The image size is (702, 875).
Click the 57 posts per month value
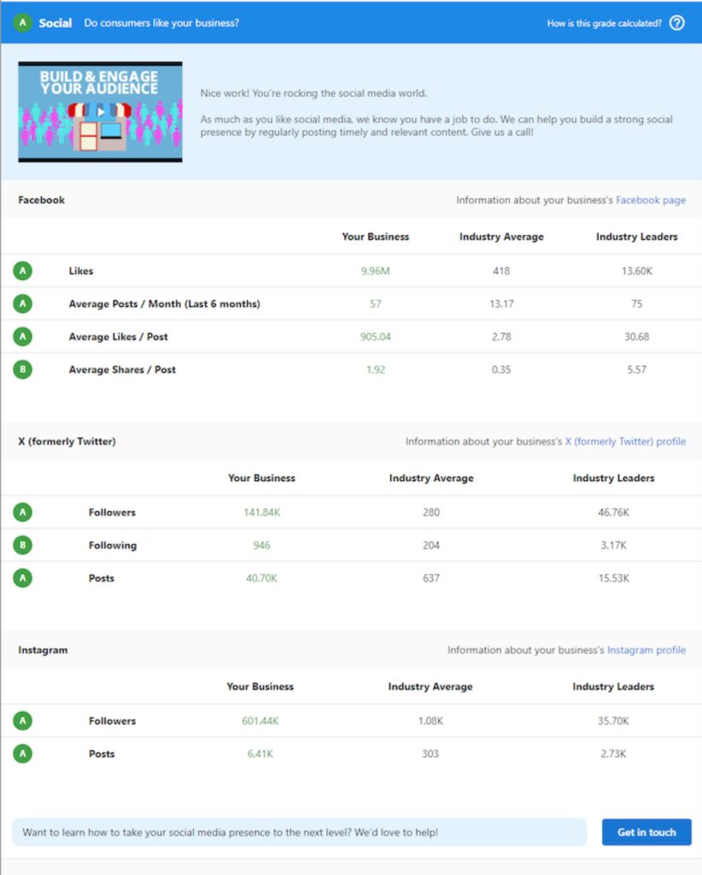pyautogui.click(x=375, y=304)
